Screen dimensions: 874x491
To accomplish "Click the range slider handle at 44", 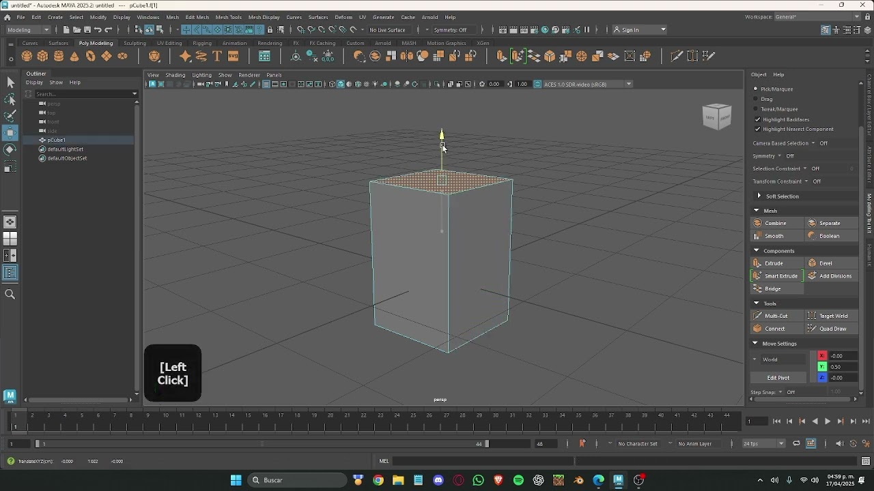I will (x=487, y=444).
